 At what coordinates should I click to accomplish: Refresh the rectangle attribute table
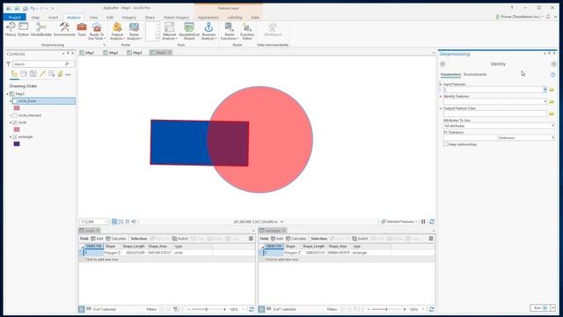pos(432,309)
